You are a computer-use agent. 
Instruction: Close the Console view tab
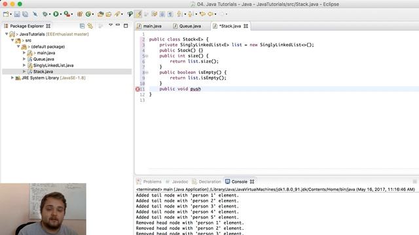pyautogui.click(x=252, y=181)
